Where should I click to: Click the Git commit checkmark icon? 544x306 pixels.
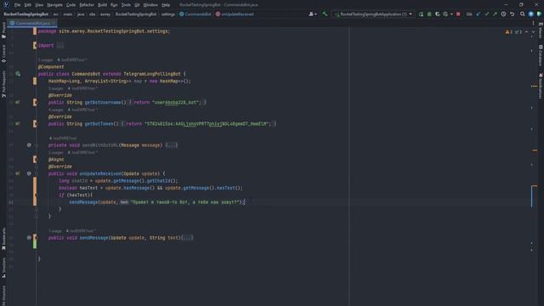coord(486,14)
